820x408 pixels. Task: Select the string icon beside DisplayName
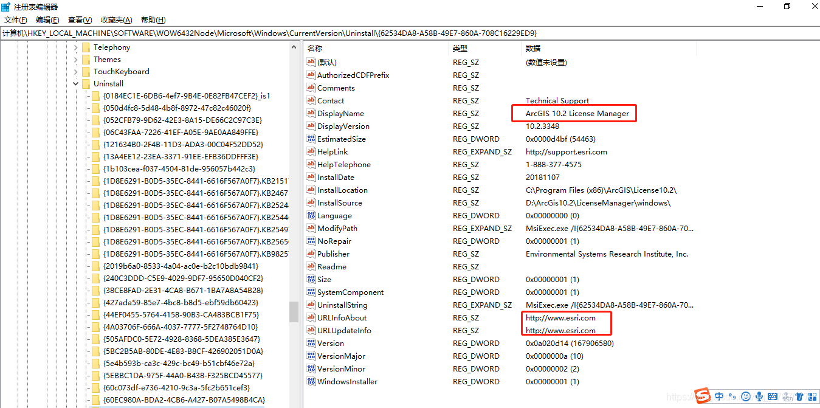click(311, 114)
